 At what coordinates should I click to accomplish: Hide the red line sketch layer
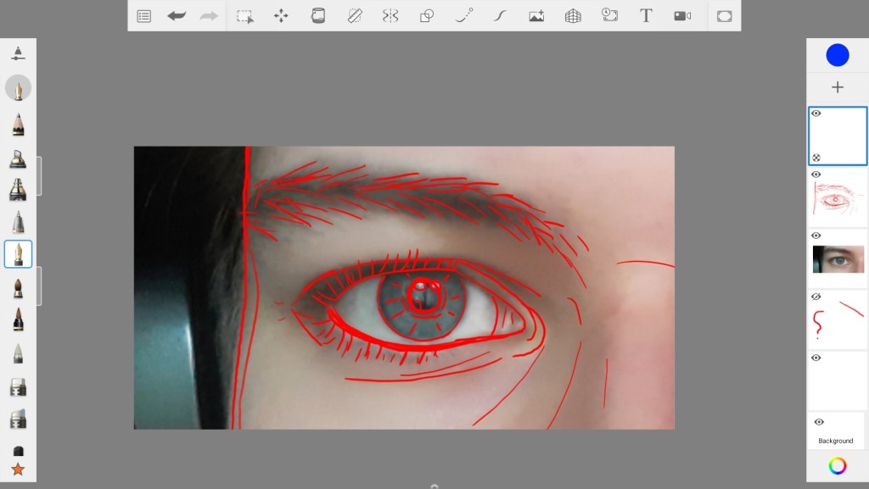(x=816, y=175)
